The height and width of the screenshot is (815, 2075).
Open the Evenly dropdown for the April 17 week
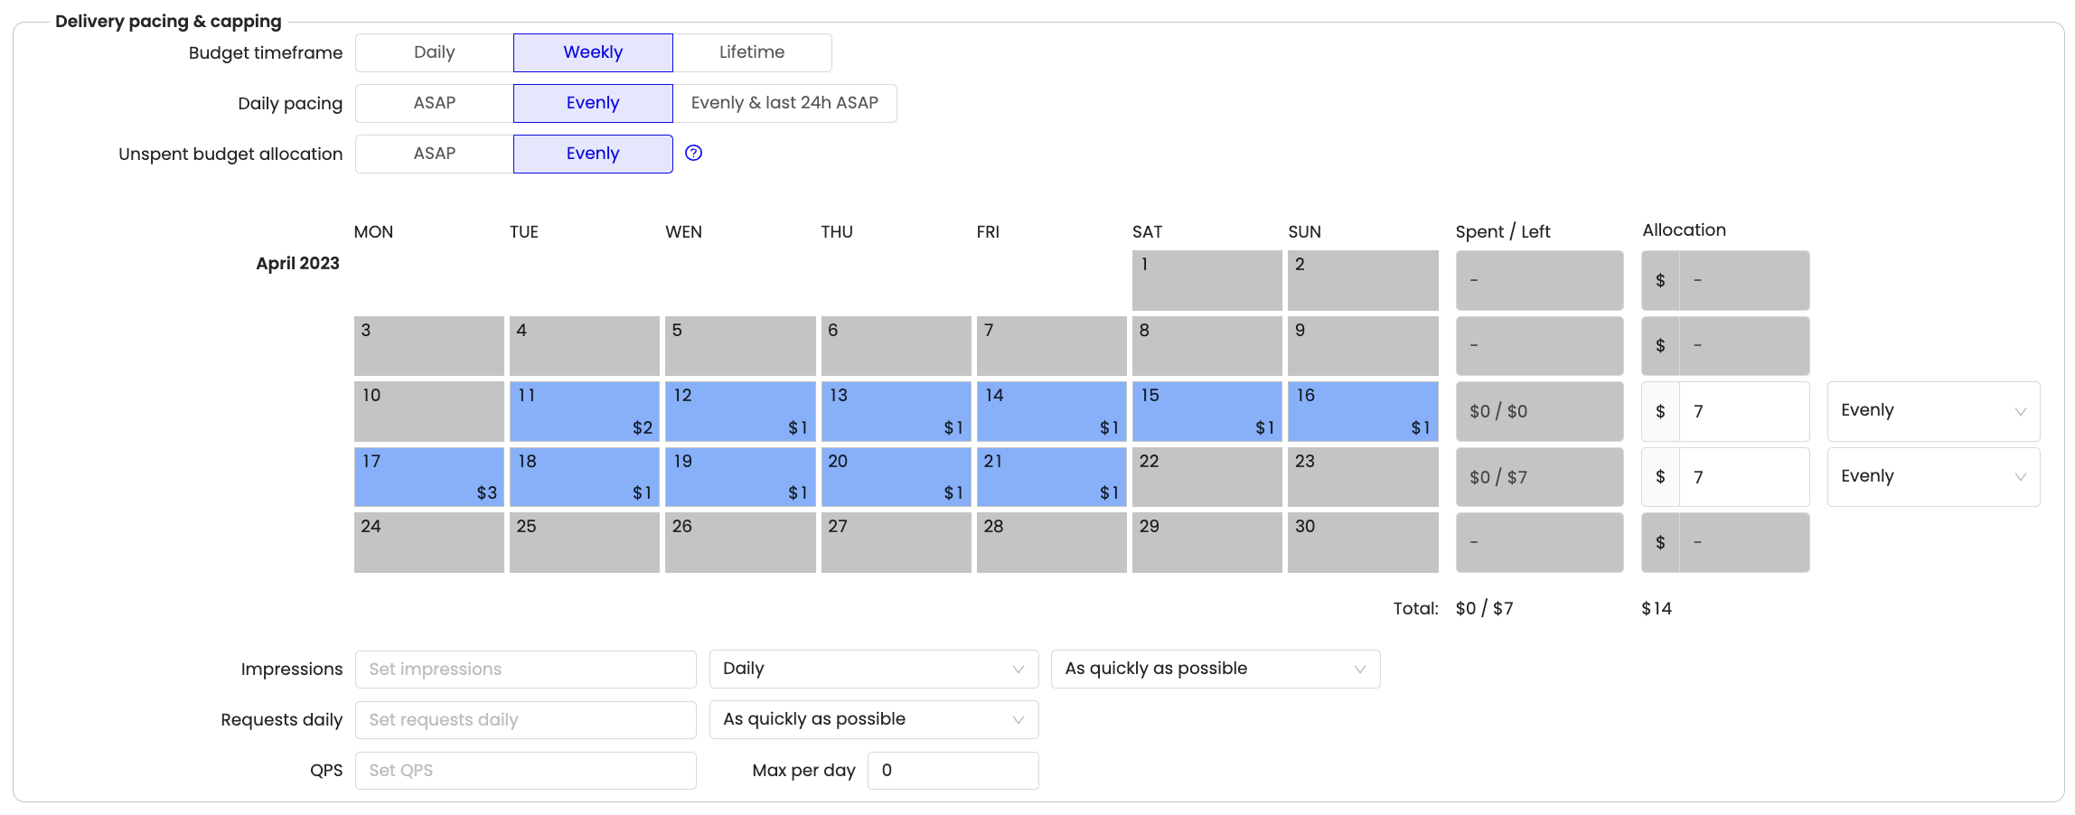click(x=1933, y=477)
